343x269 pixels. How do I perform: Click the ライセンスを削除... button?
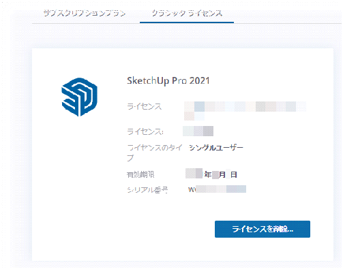[x=263, y=229]
